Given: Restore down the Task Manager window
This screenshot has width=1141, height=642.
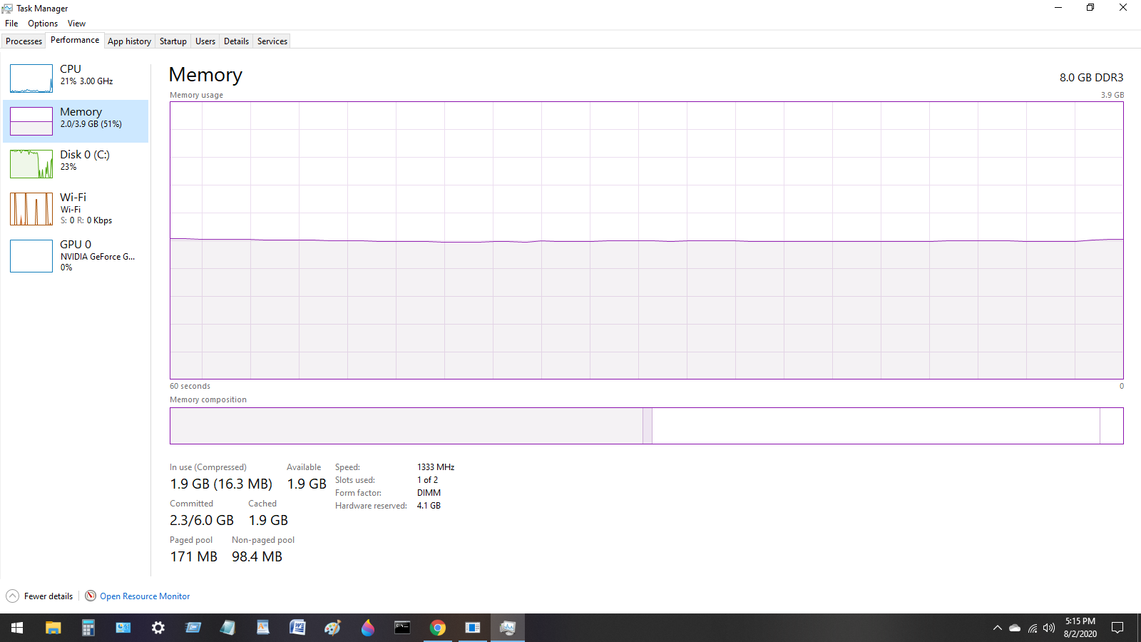Looking at the screenshot, I should tap(1090, 8).
